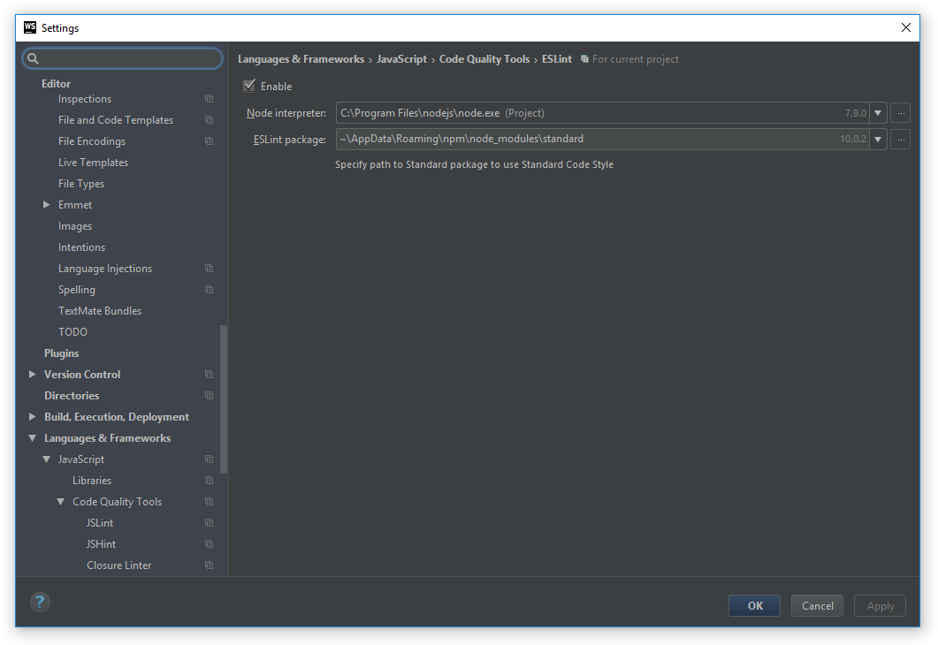
Task: Select the Images settings entry
Action: [x=75, y=226]
